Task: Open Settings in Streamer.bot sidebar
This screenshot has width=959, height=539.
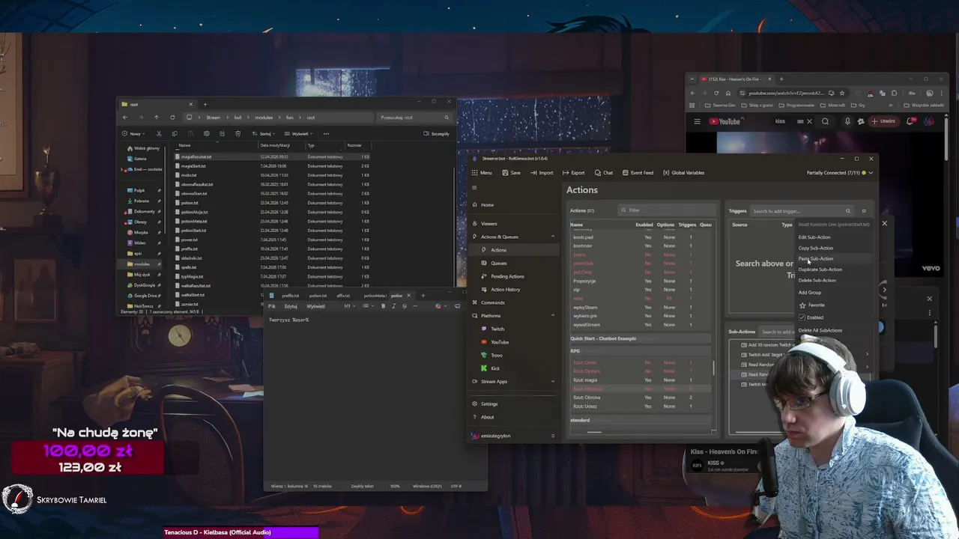Action: [488, 404]
